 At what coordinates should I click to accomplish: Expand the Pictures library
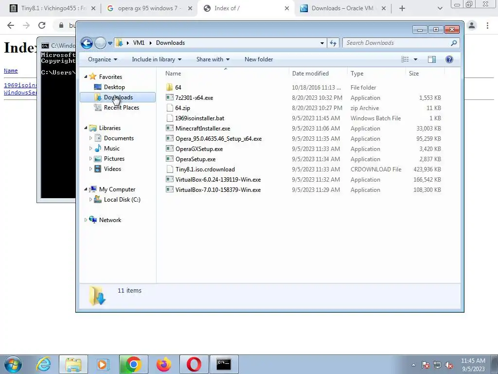coord(90,159)
